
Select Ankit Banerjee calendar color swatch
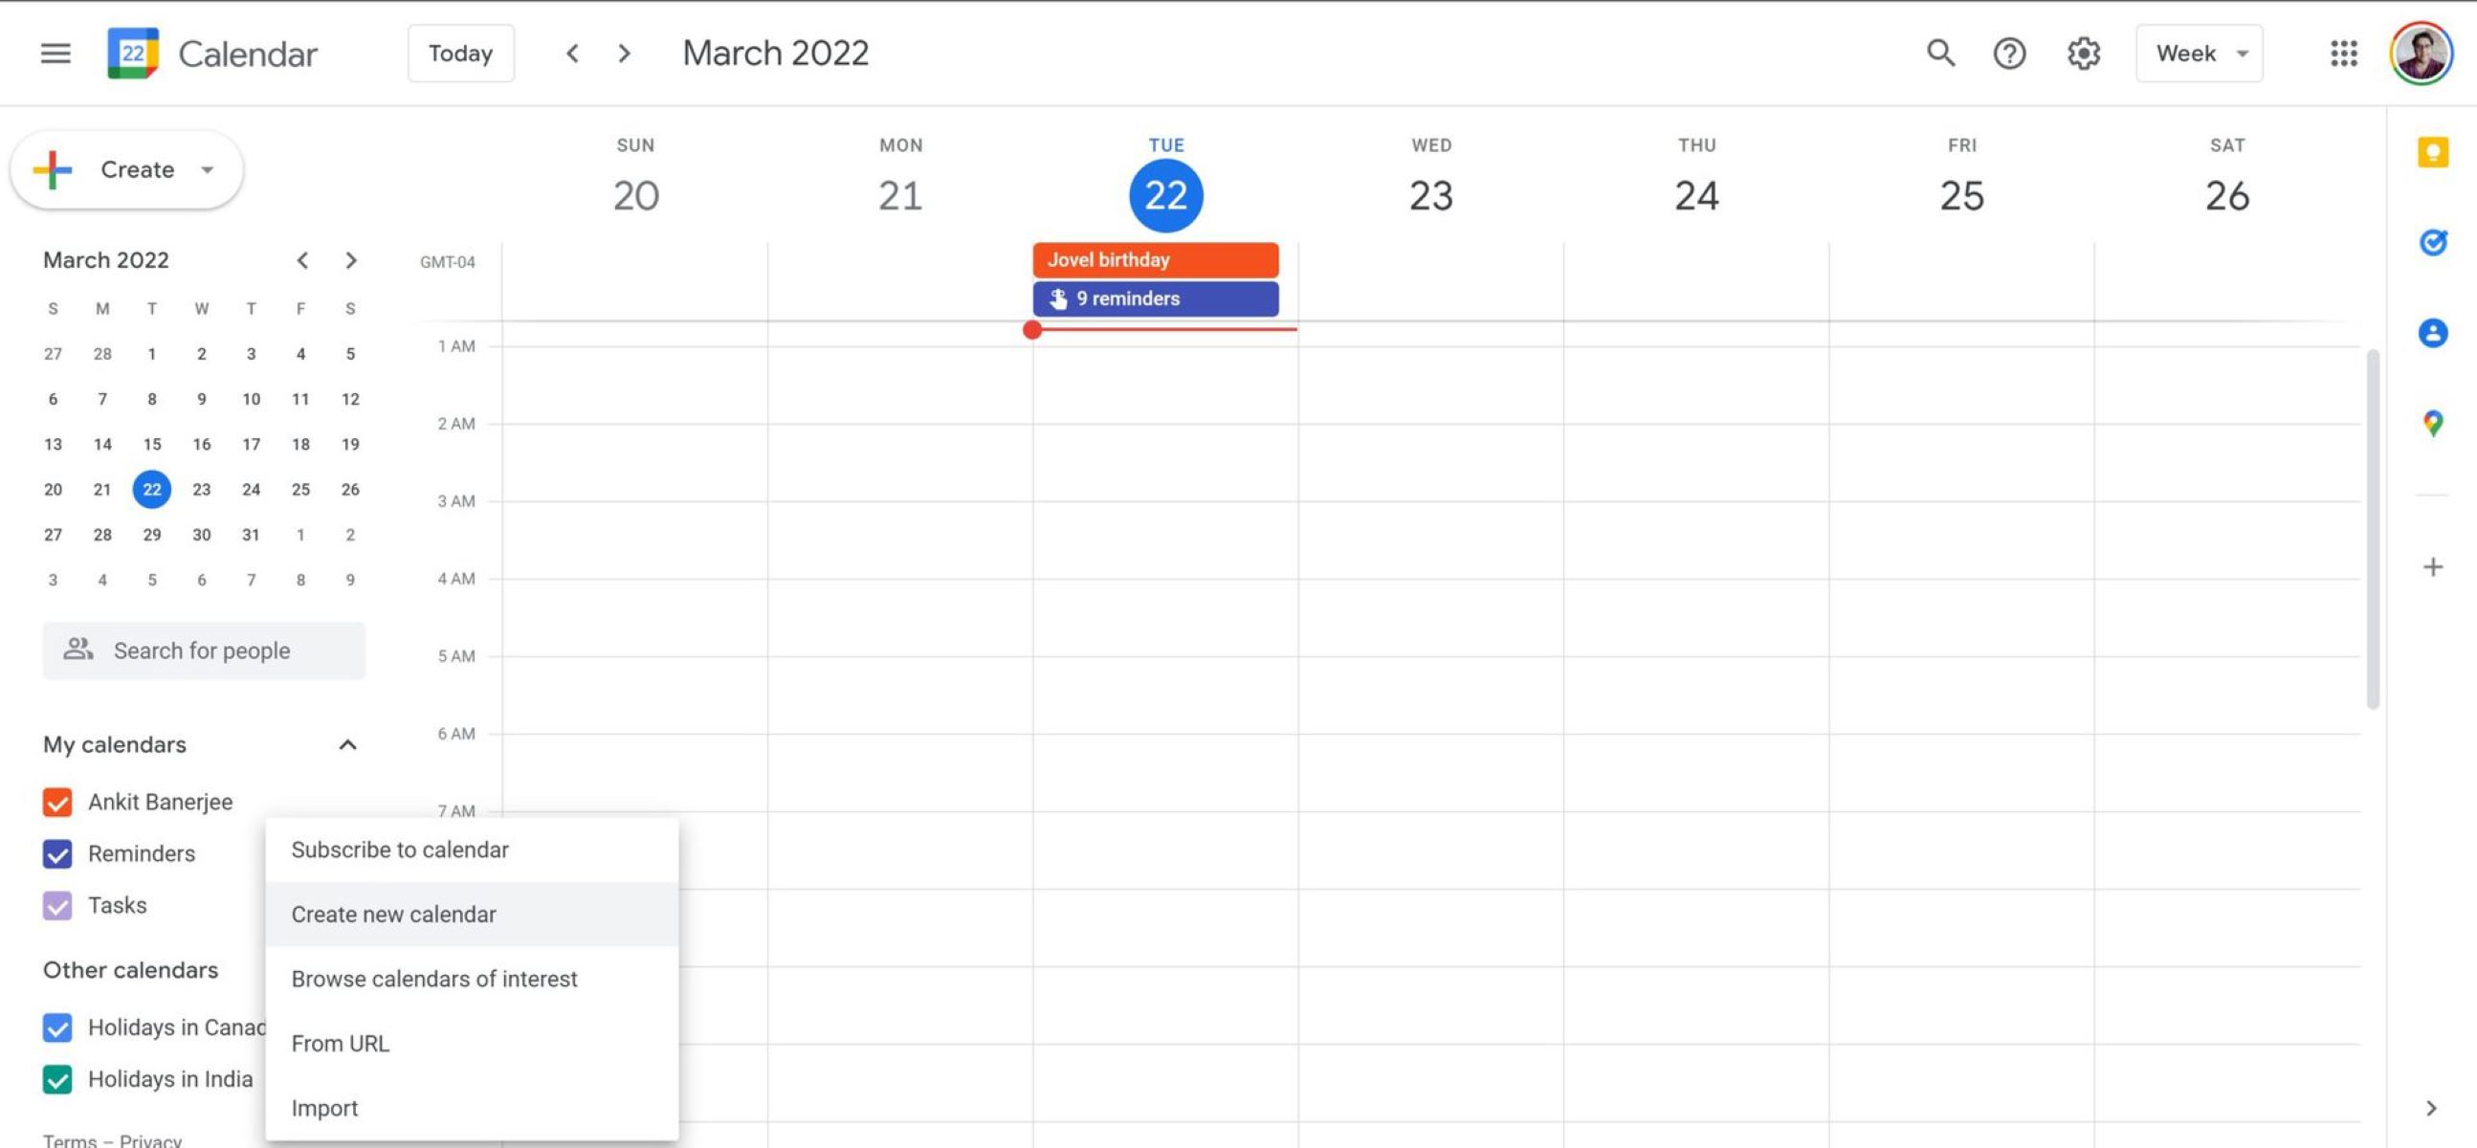tap(58, 803)
